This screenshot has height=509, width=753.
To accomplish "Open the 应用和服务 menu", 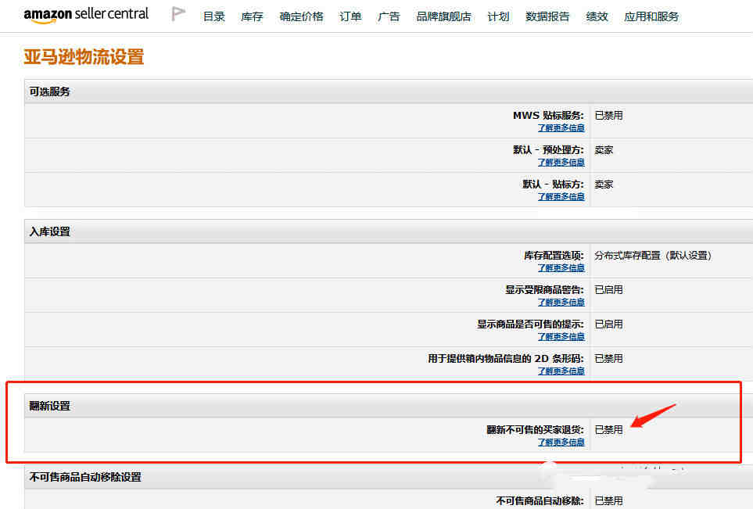I will click(651, 16).
